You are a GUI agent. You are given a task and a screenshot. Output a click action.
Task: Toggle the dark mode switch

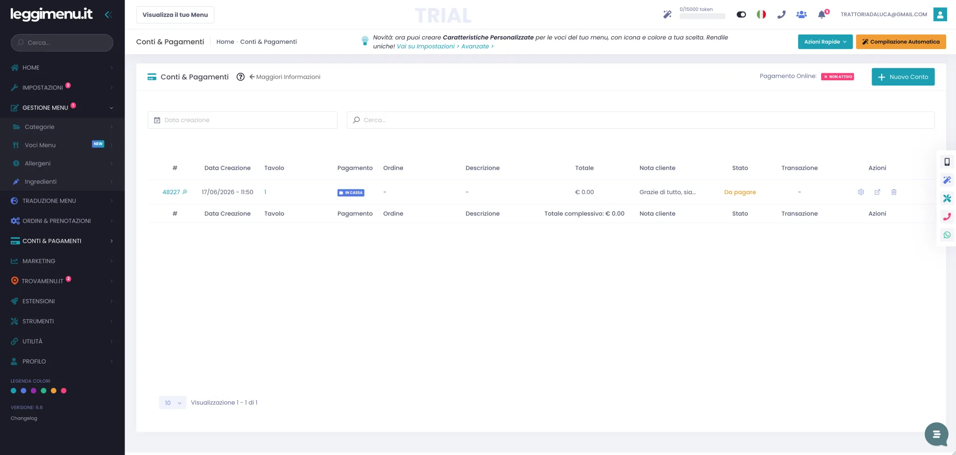point(741,14)
